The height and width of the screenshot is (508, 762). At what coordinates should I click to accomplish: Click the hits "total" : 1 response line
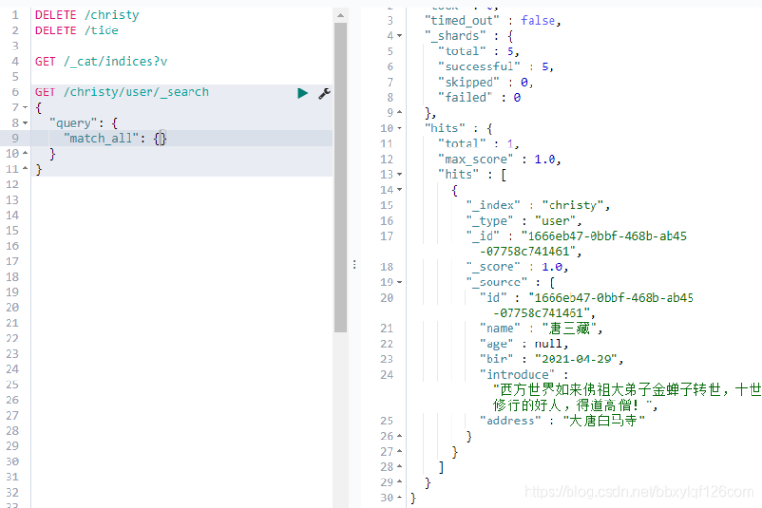pos(479,144)
